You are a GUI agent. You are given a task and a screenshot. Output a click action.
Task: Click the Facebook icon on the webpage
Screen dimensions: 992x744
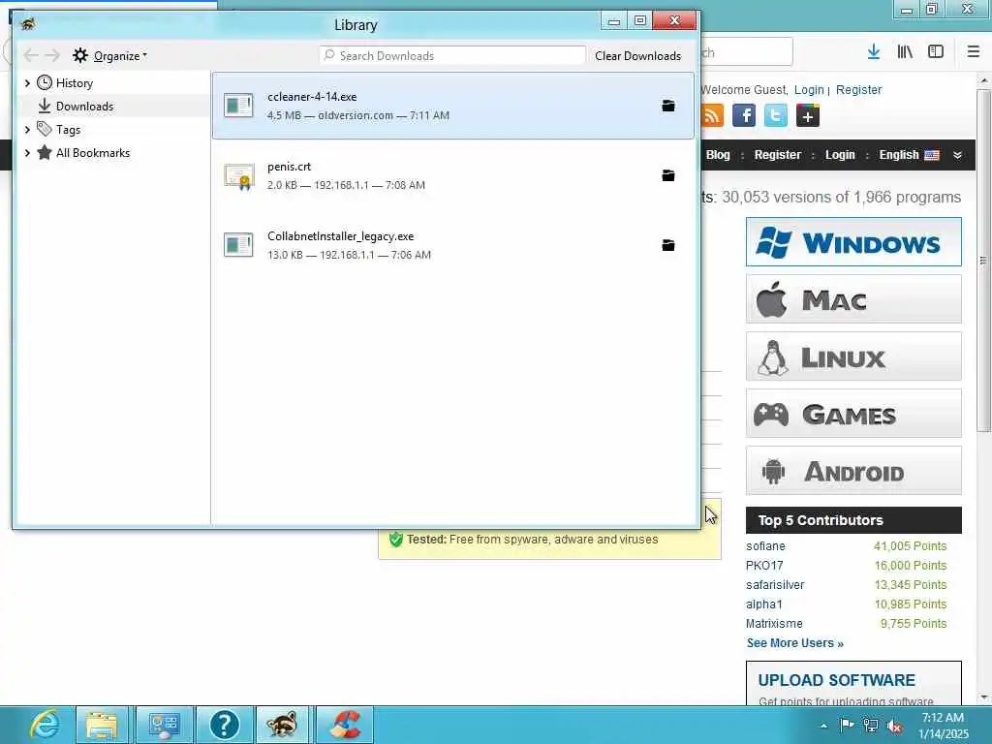(744, 116)
